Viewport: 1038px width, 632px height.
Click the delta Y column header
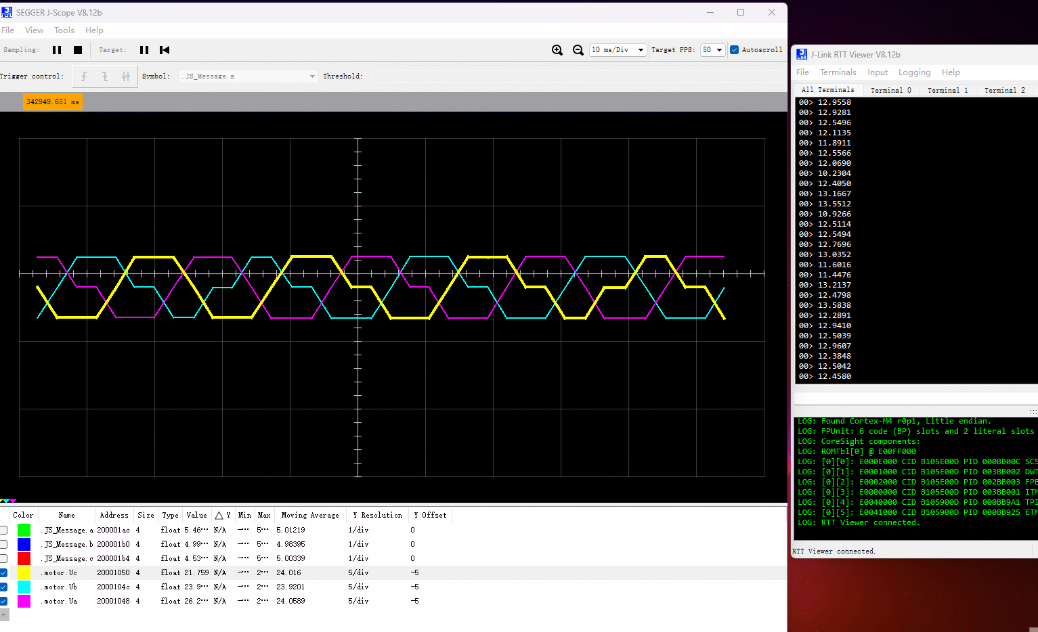tap(223, 515)
